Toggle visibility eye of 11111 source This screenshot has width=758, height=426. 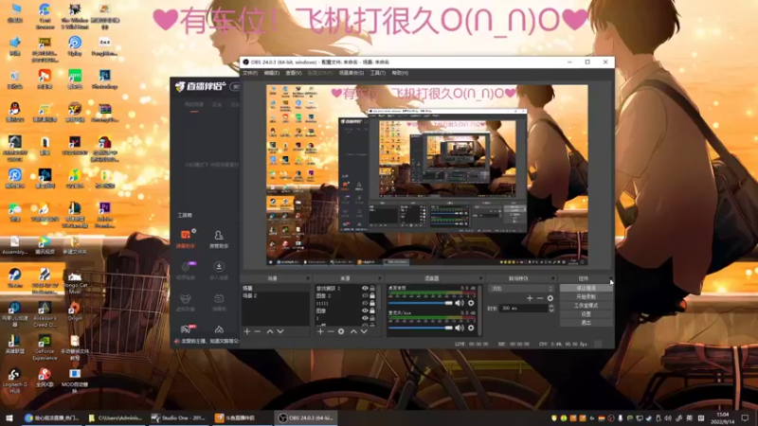[x=365, y=303]
